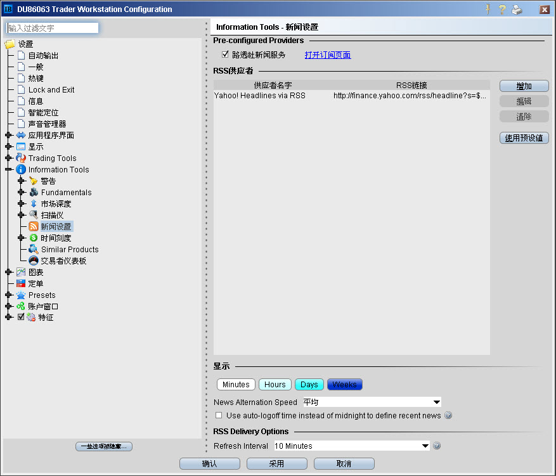Click the question mark help icon
556x476 pixels.
coord(502,10)
